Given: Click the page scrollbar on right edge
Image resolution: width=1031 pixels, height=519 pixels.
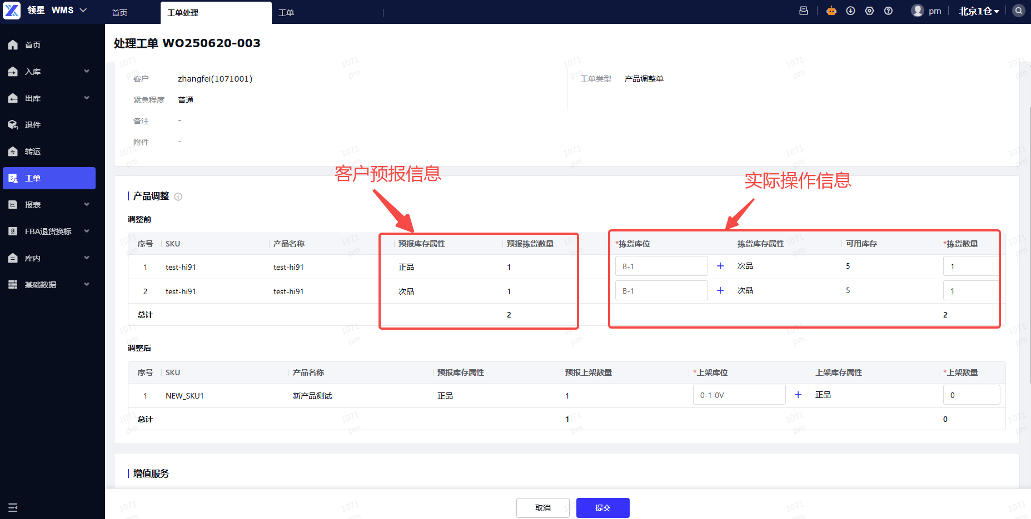Looking at the screenshot, I should click(1029, 244).
